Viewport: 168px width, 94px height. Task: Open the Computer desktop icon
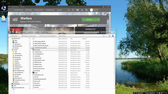pos(4,9)
